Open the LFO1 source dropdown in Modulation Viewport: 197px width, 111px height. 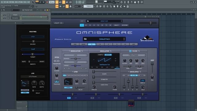[x=75, y=55]
